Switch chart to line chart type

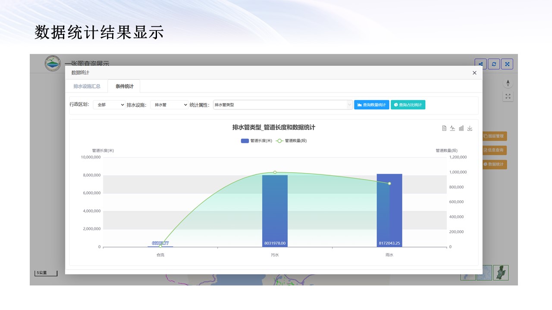pyautogui.click(x=452, y=128)
